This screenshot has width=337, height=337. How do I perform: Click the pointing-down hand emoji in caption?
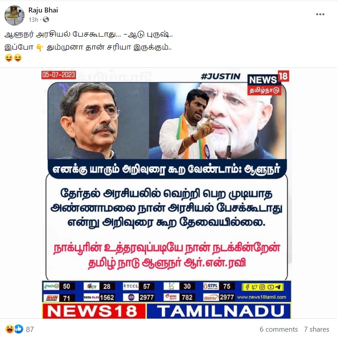point(40,47)
